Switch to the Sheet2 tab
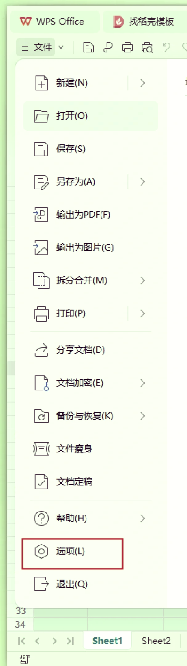Image resolution: width=187 pixels, height=666 pixels. pyautogui.click(x=156, y=641)
